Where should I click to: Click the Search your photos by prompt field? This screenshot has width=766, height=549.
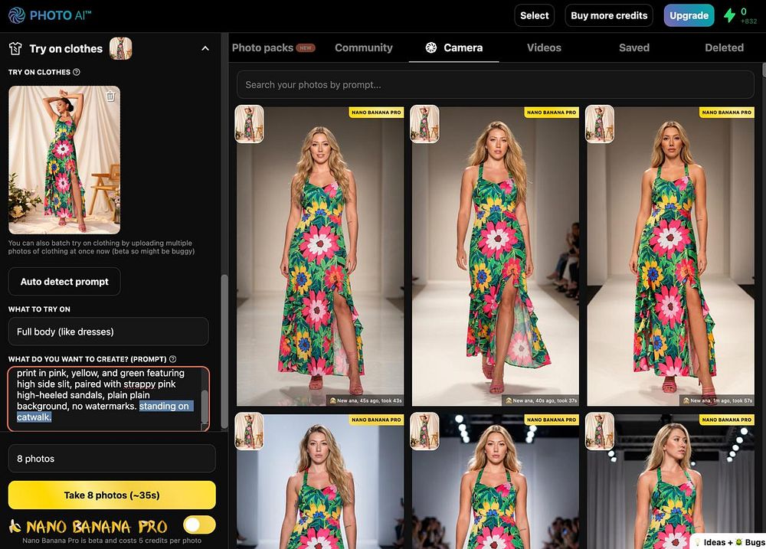[x=496, y=84]
